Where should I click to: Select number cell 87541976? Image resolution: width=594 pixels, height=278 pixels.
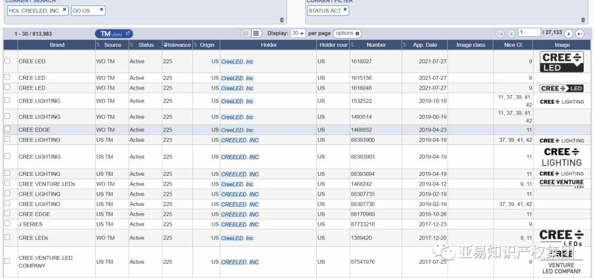pos(362,262)
